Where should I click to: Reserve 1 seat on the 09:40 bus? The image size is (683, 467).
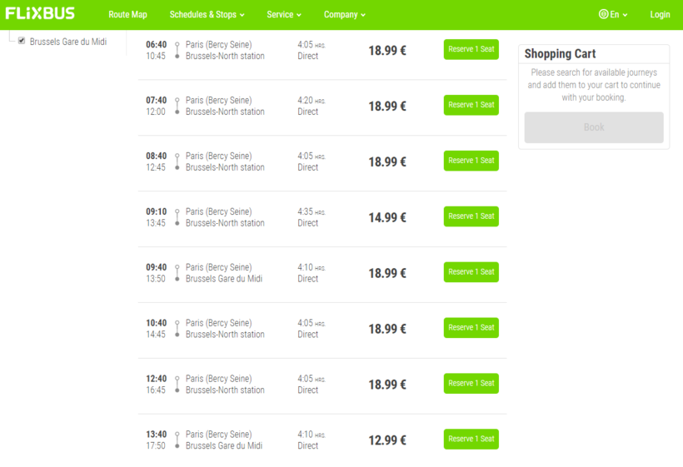tap(471, 272)
